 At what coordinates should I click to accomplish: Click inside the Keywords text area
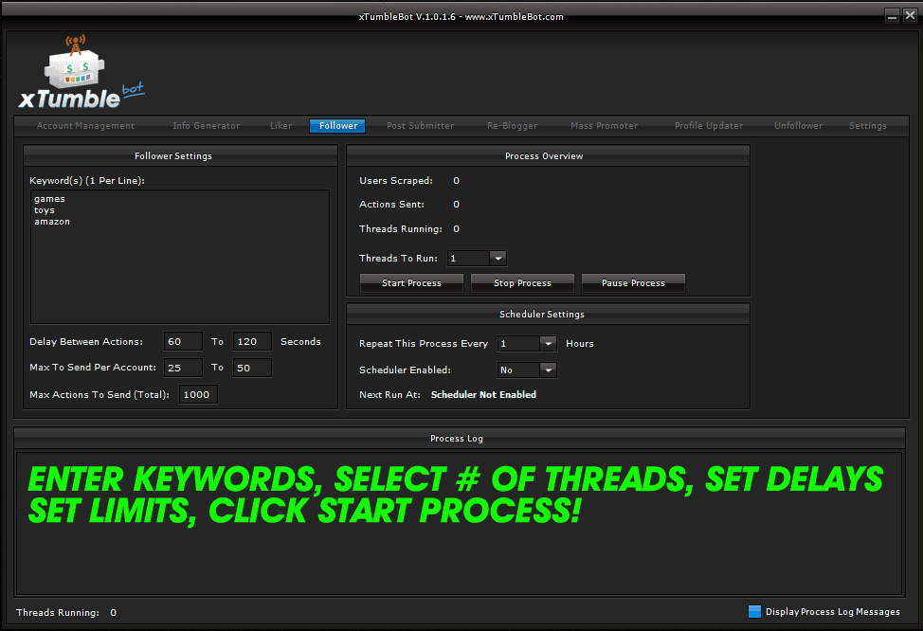[180, 257]
